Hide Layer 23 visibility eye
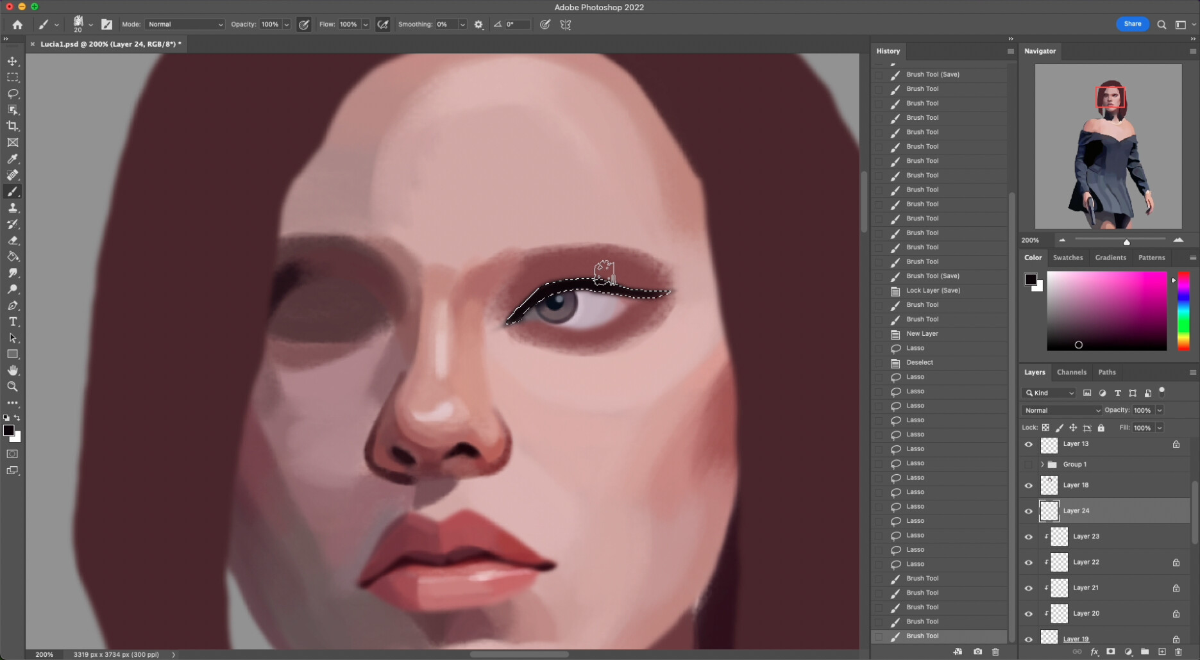 (1029, 537)
